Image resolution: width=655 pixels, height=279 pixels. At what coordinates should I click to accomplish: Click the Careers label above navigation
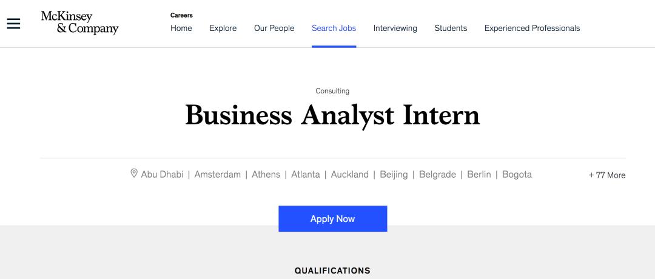(181, 15)
